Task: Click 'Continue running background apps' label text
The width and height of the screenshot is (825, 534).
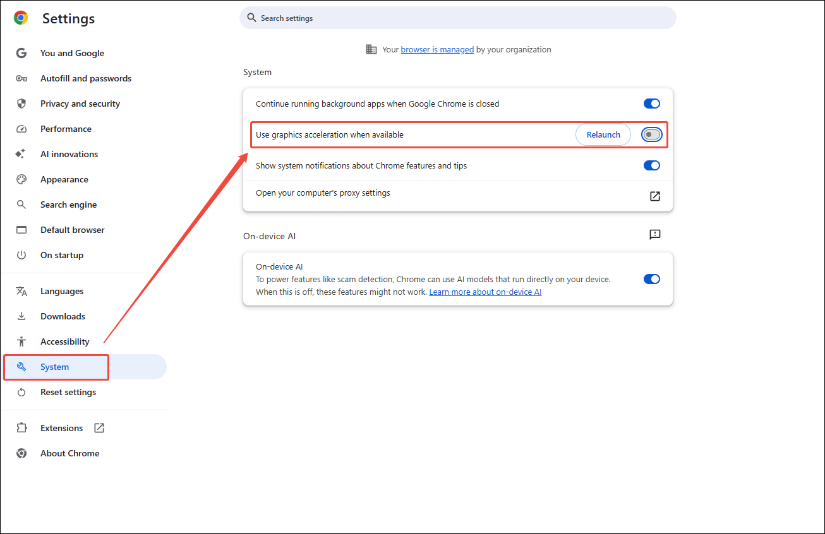Action: click(377, 104)
